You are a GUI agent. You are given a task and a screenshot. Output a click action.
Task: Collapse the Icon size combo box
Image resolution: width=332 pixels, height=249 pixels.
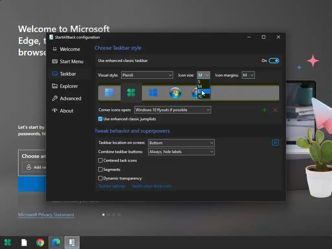(x=204, y=75)
